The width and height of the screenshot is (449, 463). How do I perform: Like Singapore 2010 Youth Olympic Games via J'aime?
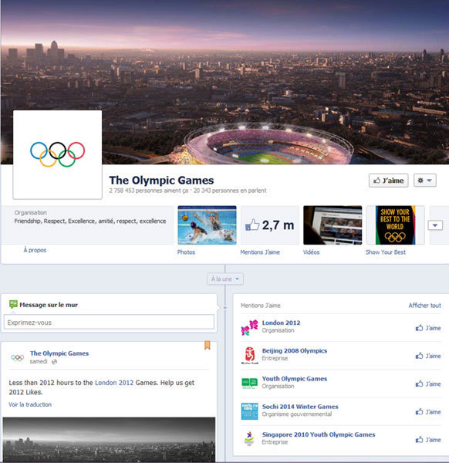coord(428,440)
